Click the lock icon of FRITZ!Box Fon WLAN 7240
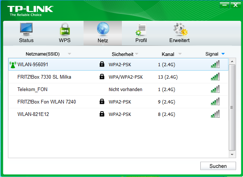The image size is (243, 177). pyautogui.click(x=102, y=101)
